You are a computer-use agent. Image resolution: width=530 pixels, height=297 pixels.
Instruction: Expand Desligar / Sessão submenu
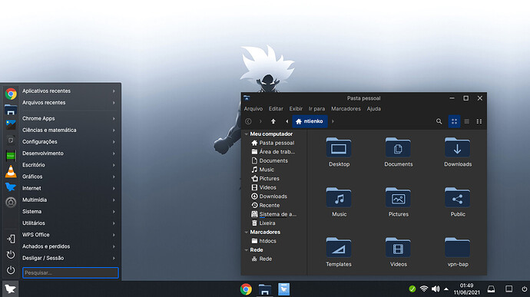tap(69, 258)
